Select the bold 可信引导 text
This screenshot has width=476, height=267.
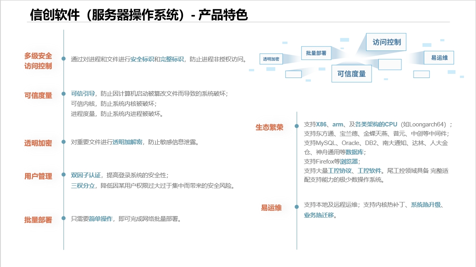click(x=83, y=93)
